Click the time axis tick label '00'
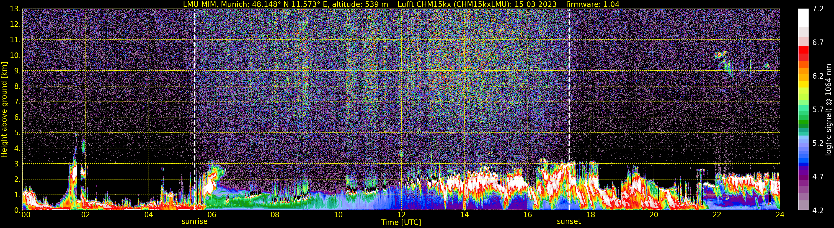This screenshot has width=834, height=228. [26, 215]
